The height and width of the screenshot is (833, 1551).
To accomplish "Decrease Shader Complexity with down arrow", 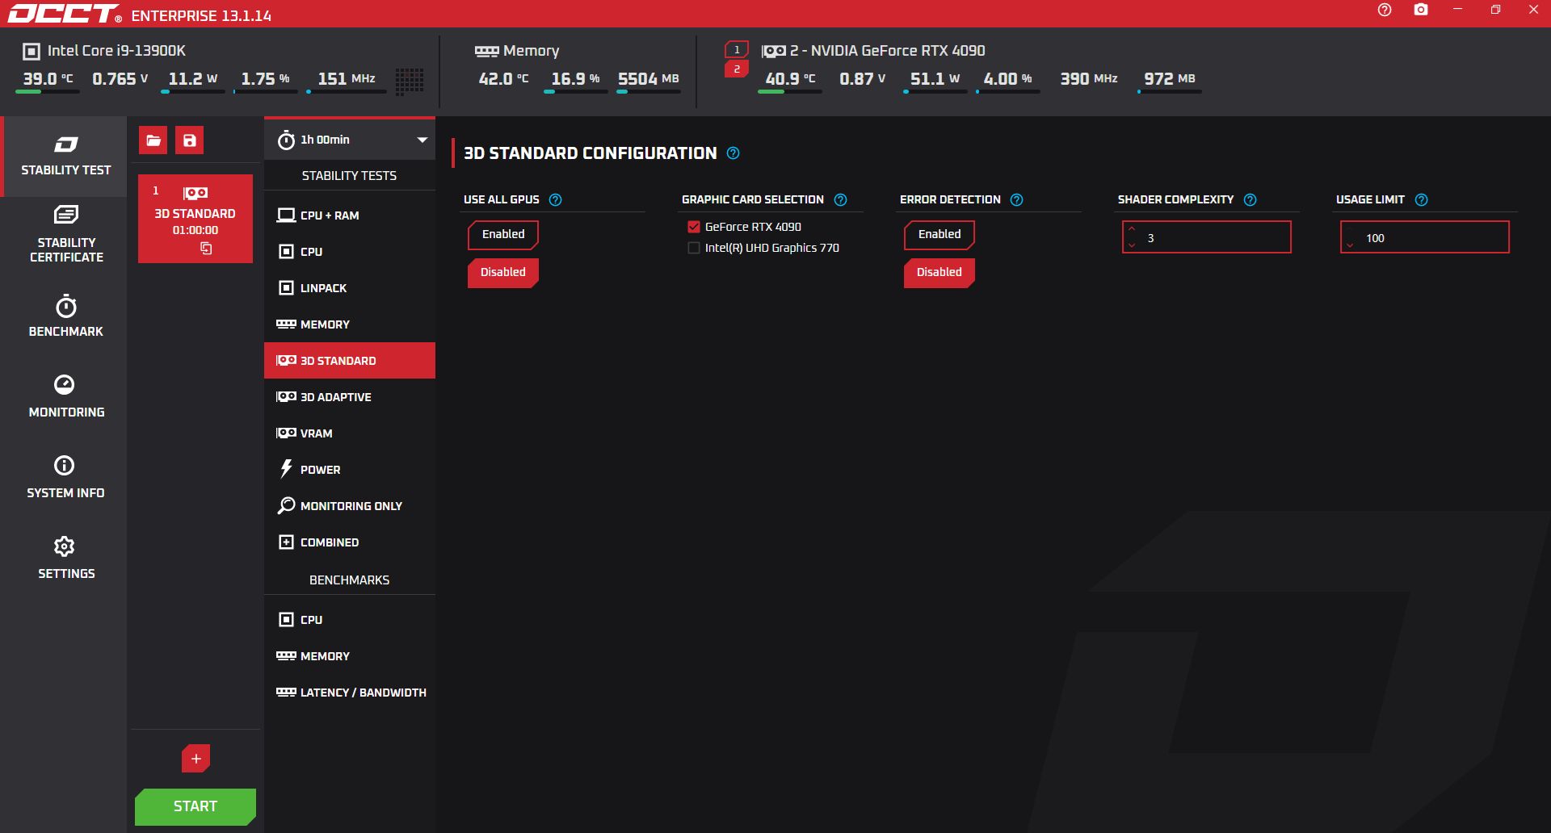I will (1132, 245).
